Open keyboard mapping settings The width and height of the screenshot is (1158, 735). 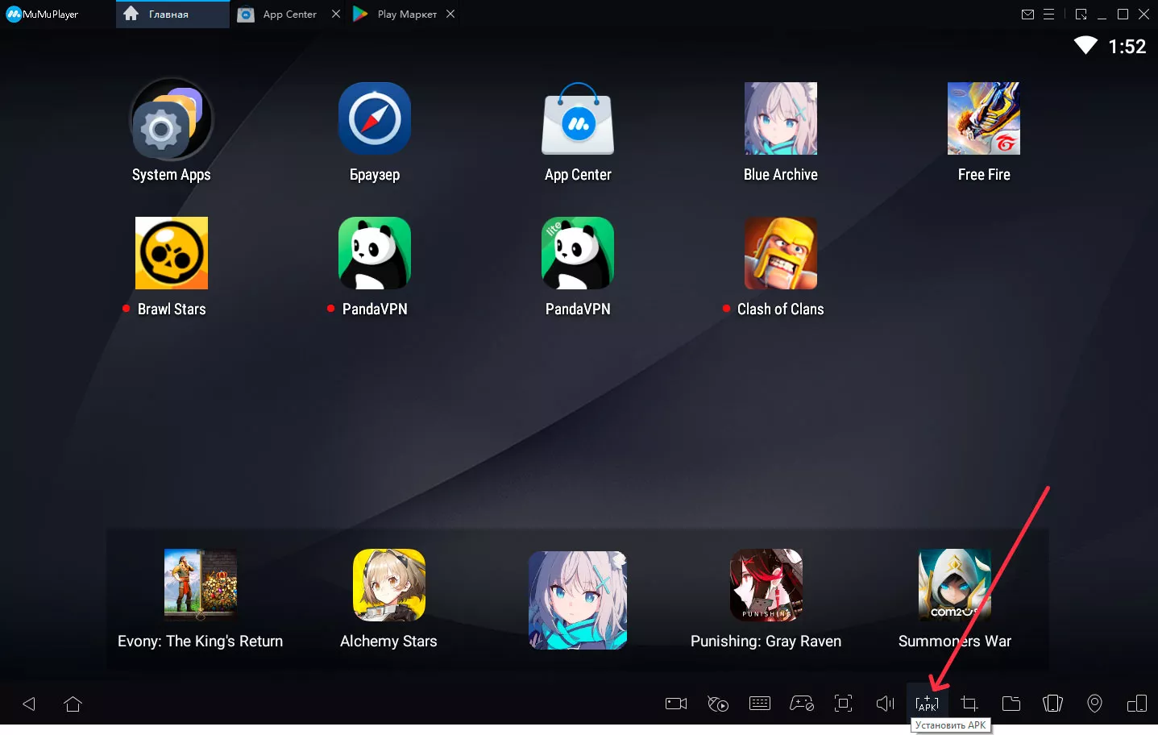pyautogui.click(x=760, y=704)
